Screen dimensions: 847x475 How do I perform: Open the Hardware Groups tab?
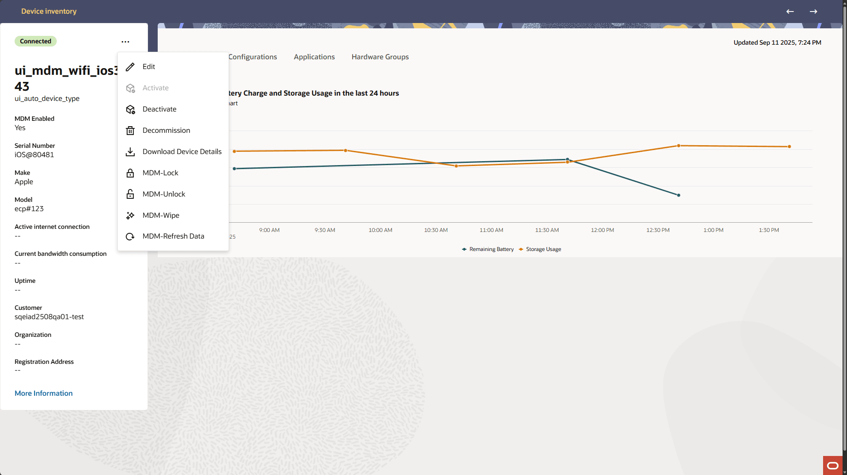pos(380,57)
